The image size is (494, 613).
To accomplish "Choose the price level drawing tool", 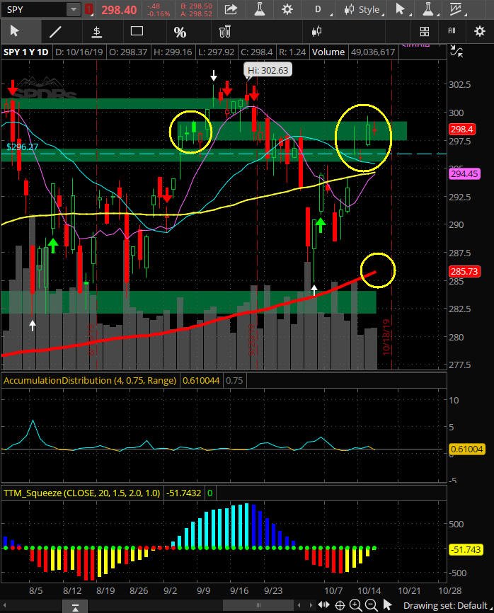I will (x=96, y=32).
